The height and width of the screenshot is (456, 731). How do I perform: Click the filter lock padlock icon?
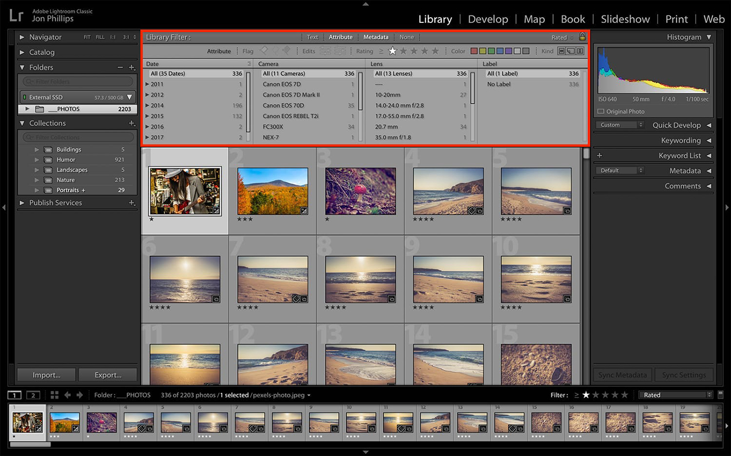coord(582,36)
